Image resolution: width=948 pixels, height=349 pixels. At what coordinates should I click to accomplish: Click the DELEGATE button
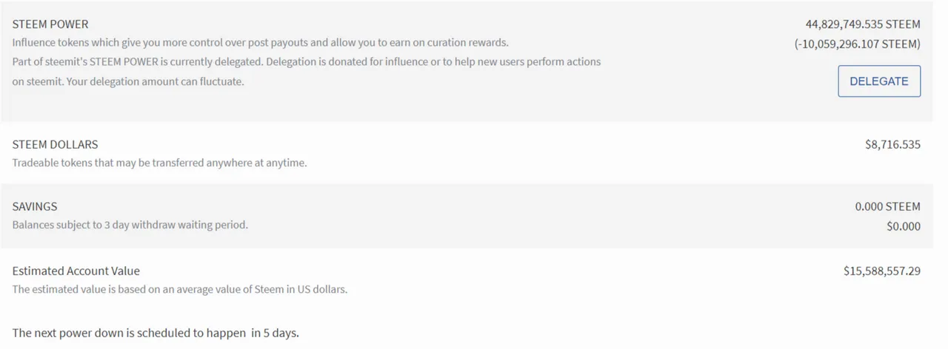pos(878,81)
